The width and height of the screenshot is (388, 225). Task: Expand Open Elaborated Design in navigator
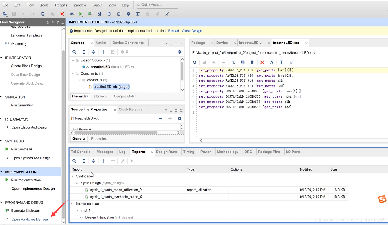tap(7, 127)
